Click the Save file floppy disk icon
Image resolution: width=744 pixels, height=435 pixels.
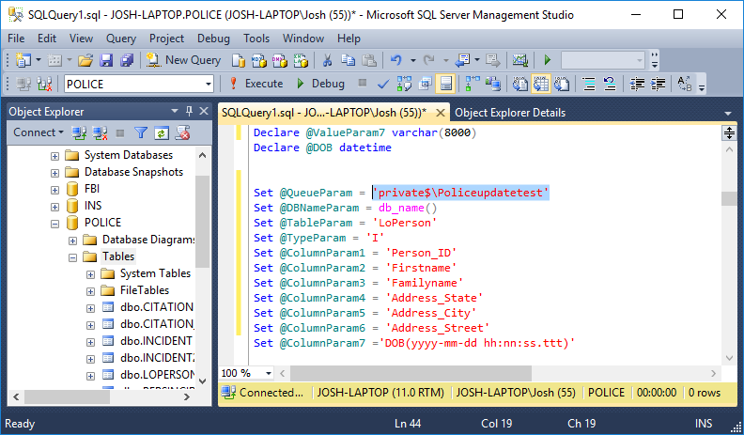pos(105,60)
